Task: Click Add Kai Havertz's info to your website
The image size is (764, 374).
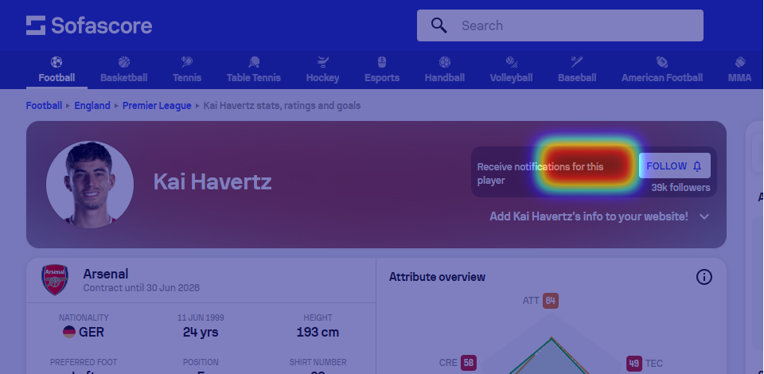Action: coord(589,216)
